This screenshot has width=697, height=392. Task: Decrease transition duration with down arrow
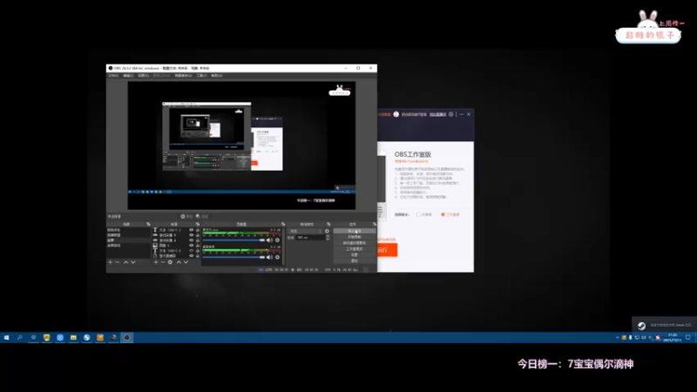point(328,239)
